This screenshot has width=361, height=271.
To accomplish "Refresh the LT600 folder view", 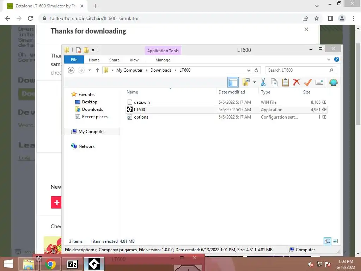I will [256, 70].
